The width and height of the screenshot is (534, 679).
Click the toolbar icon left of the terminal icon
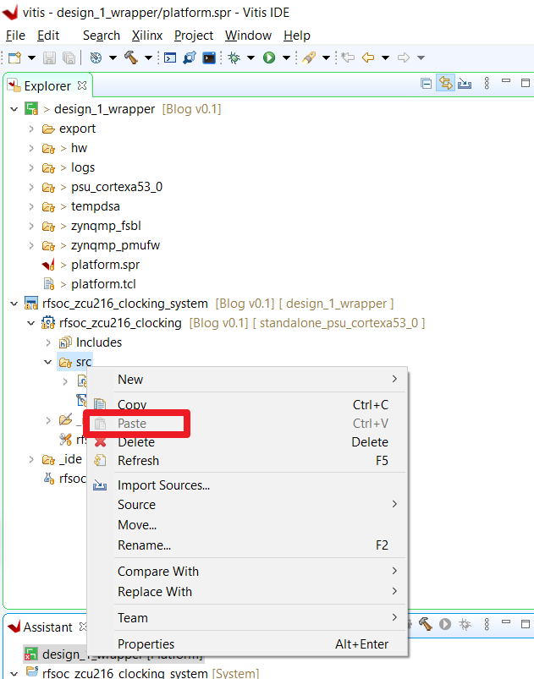point(190,57)
